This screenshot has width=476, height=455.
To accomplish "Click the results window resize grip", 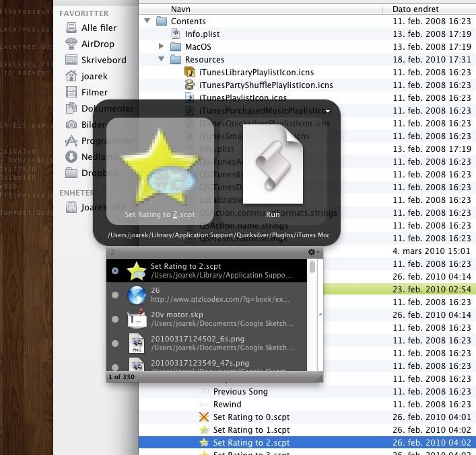I will 319,378.
